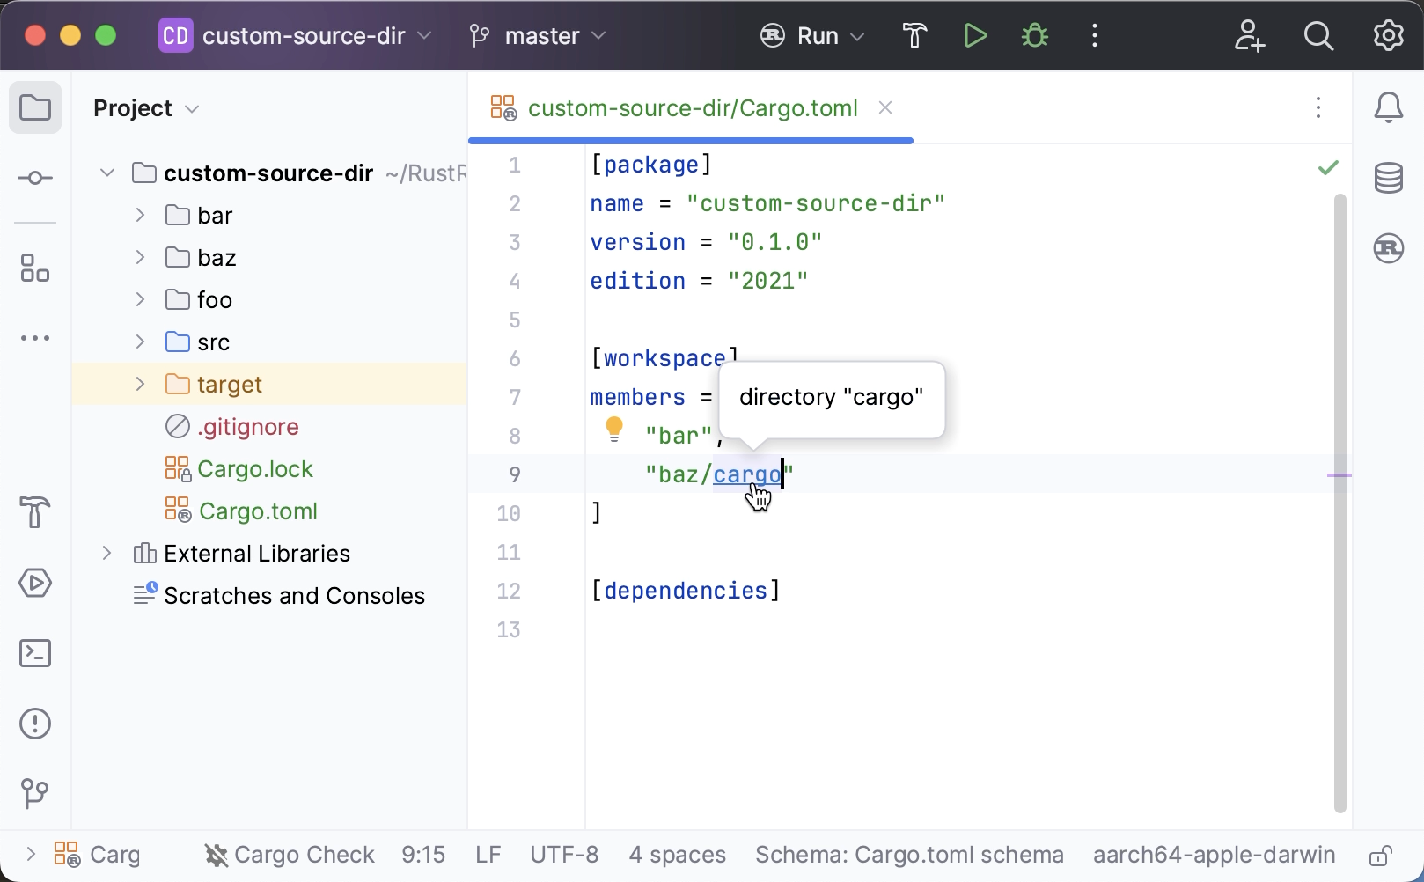This screenshot has height=882, width=1424.
Task: Click the intention lightbulb on line 8
Action: (613, 430)
